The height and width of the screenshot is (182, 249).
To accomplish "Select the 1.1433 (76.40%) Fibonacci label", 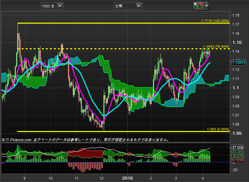I will pos(216,47).
